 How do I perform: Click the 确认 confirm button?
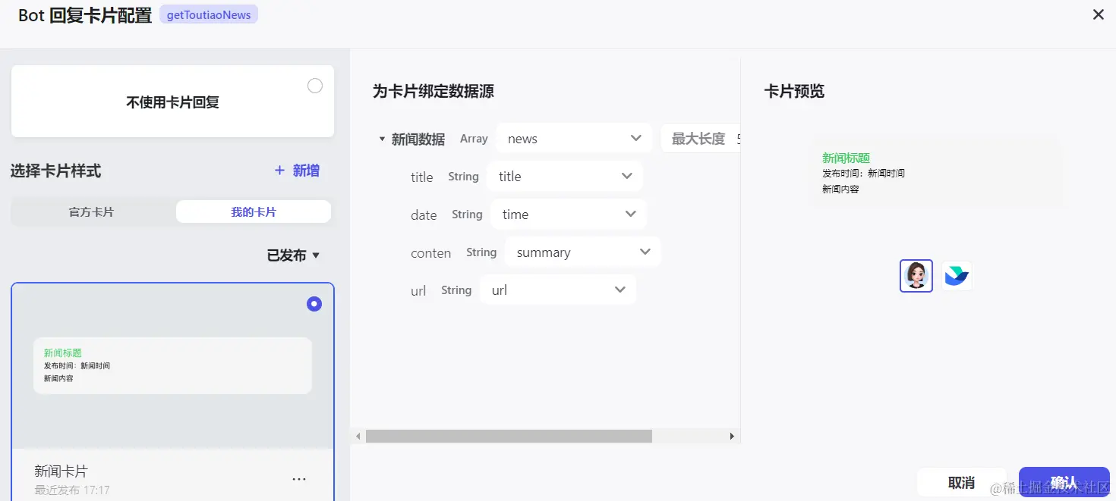point(1064,482)
